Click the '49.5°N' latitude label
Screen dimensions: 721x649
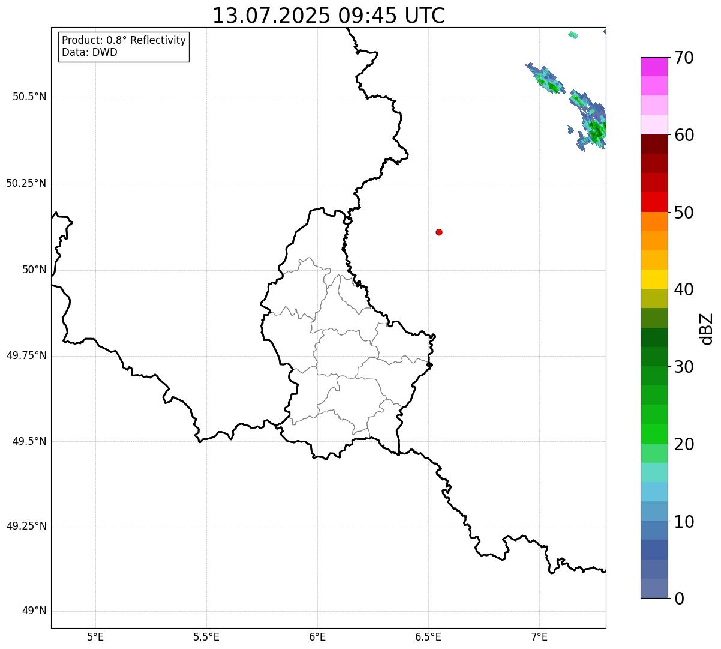click(29, 441)
